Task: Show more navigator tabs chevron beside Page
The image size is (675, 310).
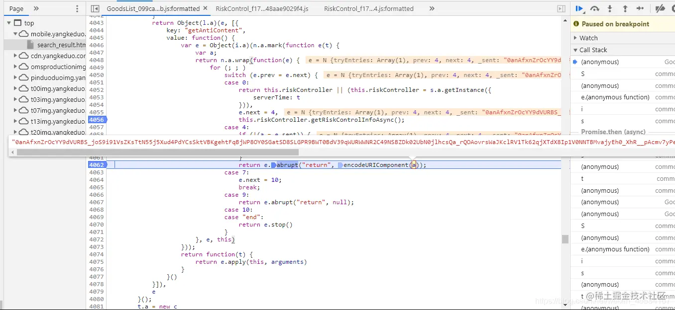Action: click(x=36, y=8)
